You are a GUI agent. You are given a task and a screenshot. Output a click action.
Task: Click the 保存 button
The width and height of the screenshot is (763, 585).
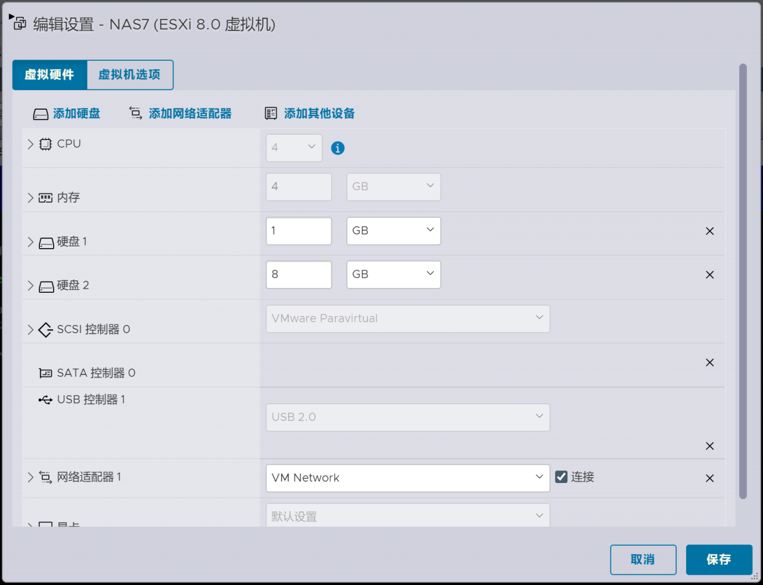click(x=719, y=559)
